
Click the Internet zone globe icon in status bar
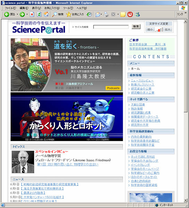coord(157,205)
